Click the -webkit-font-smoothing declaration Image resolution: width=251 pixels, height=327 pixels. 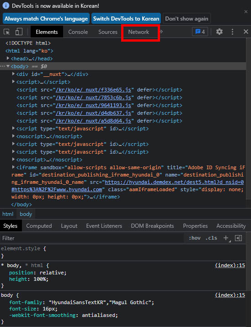coord(64,315)
